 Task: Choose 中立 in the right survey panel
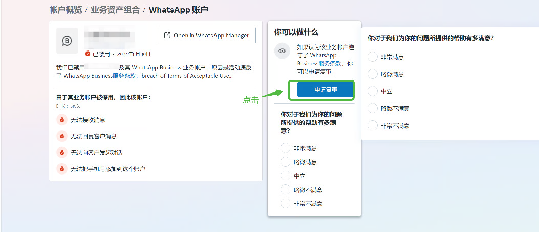372,91
